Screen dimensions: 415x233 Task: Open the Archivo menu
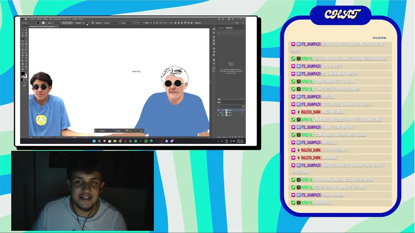click(x=33, y=19)
